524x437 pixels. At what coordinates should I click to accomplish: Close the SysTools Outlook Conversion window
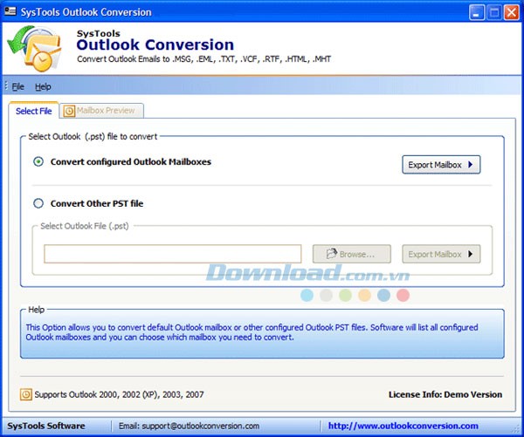[x=512, y=13]
